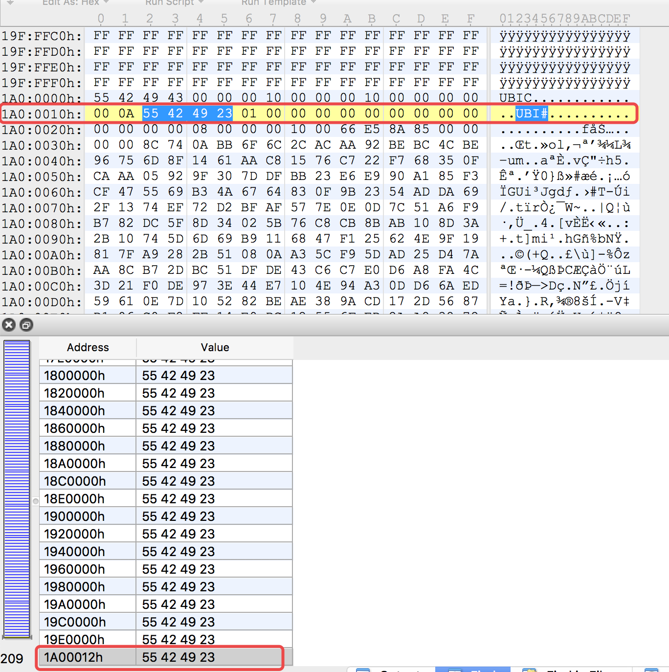Select result row 18C0000h
Viewport: 669px width, 672px height.
pyautogui.click(x=166, y=481)
